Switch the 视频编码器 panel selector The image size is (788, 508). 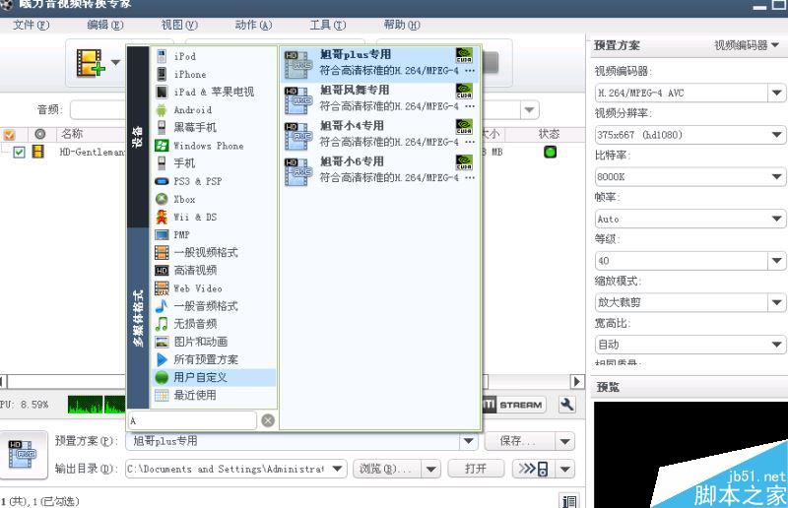747,45
